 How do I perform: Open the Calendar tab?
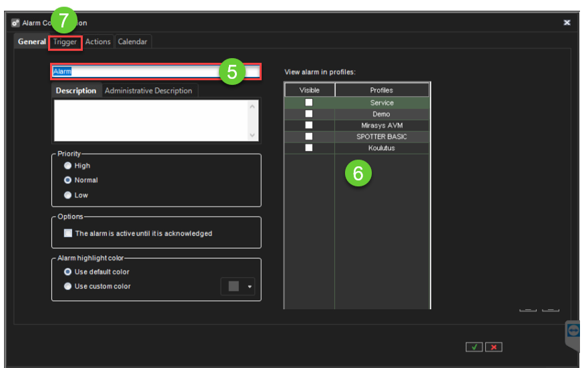point(132,42)
